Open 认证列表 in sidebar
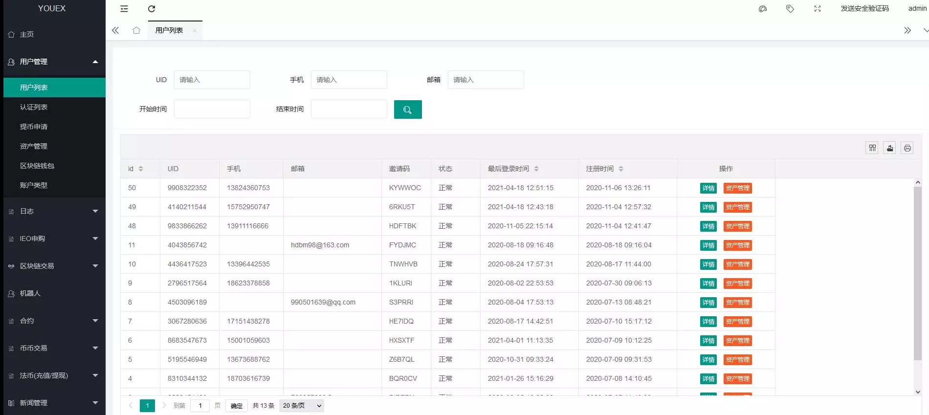The height and width of the screenshot is (415, 929). tap(54, 107)
